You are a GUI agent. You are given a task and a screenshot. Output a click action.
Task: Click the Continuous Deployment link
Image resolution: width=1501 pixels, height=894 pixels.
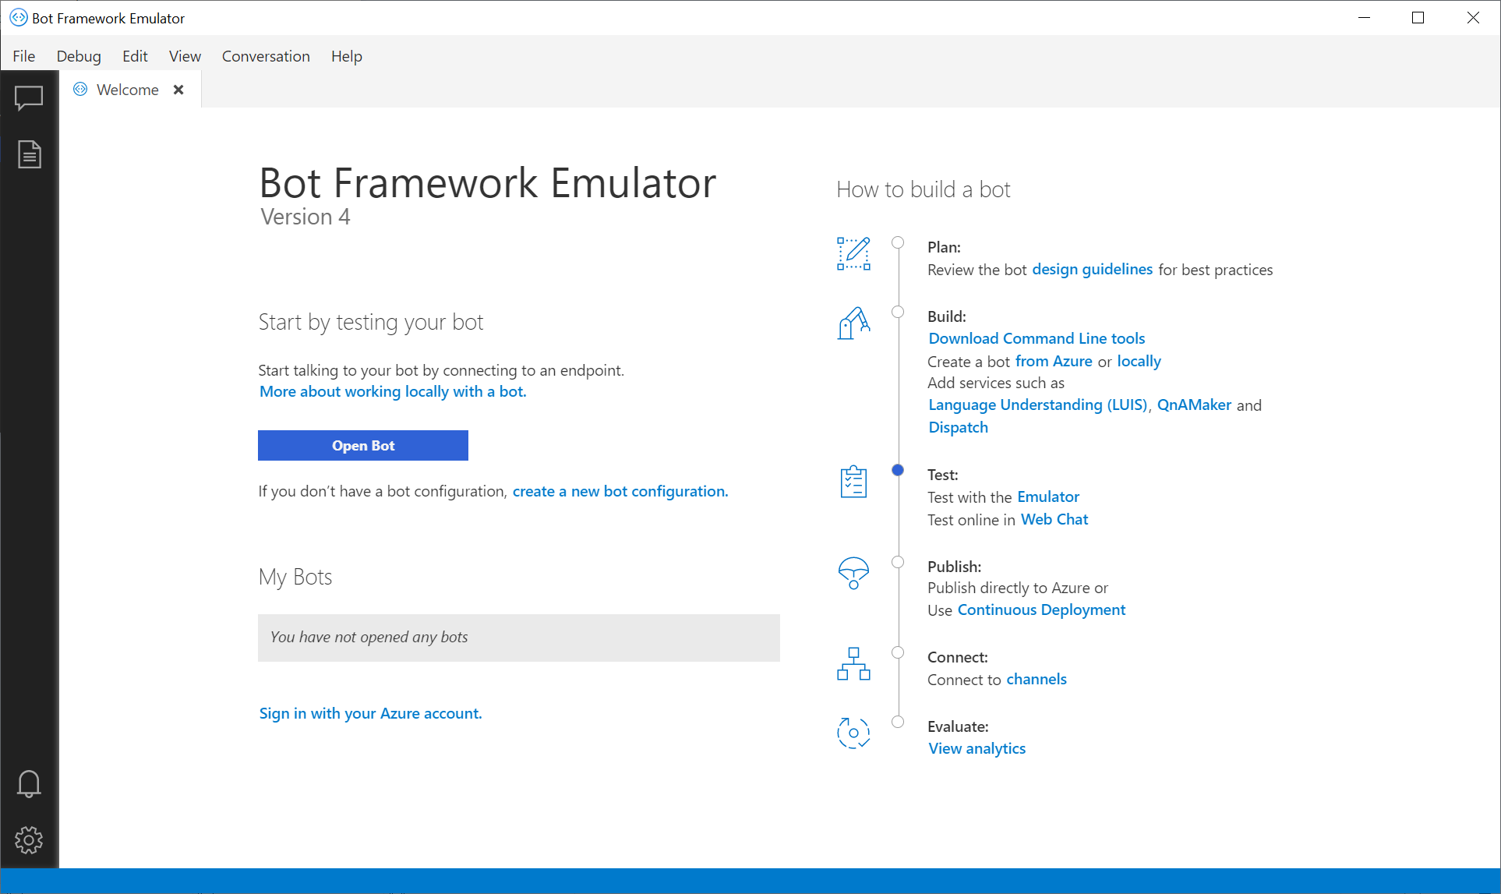1041,610
